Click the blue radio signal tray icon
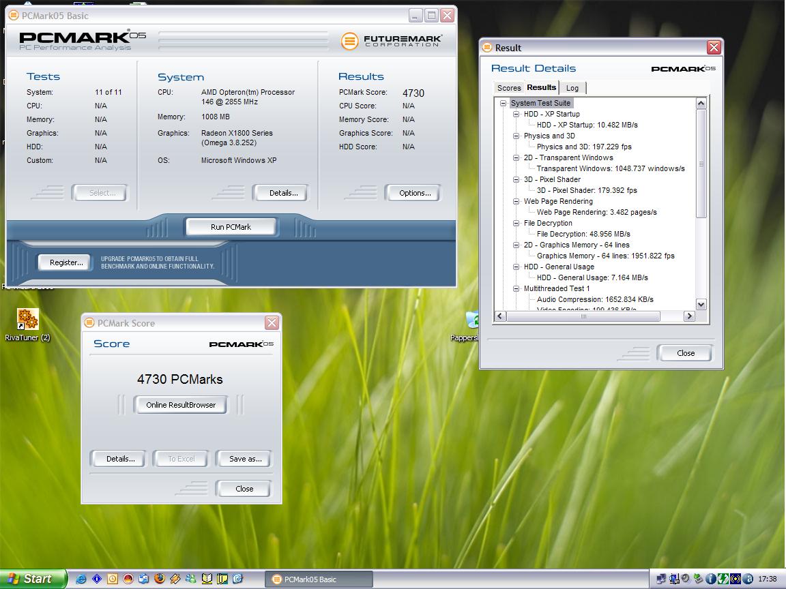Viewport: 786px width, 589px height. point(736,579)
